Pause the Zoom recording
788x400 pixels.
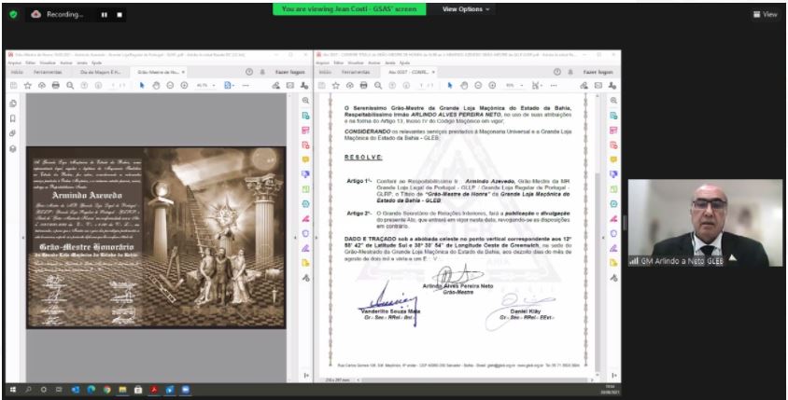click(104, 15)
